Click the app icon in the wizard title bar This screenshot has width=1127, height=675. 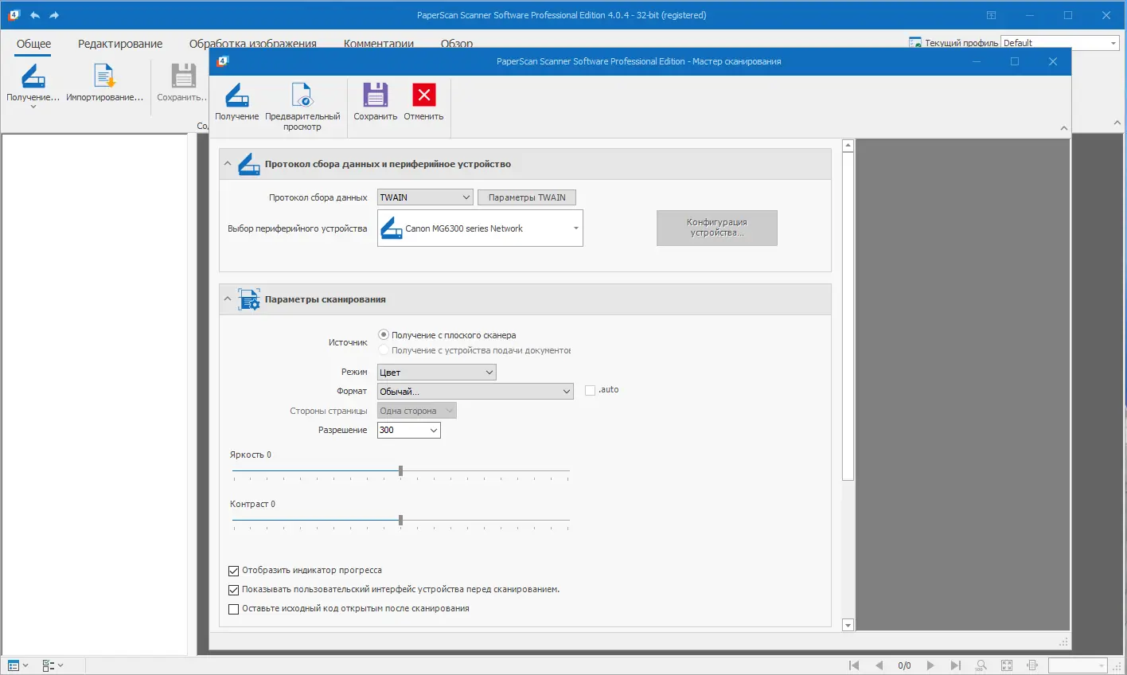pos(223,61)
